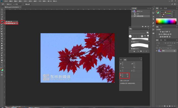Select the Crop tool
178x108 pixels.
tap(2, 19)
